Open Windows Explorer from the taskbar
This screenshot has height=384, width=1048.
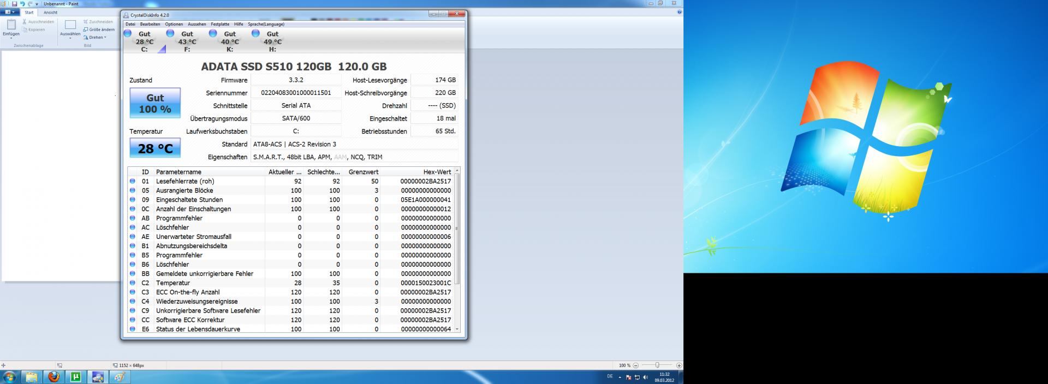click(x=31, y=377)
